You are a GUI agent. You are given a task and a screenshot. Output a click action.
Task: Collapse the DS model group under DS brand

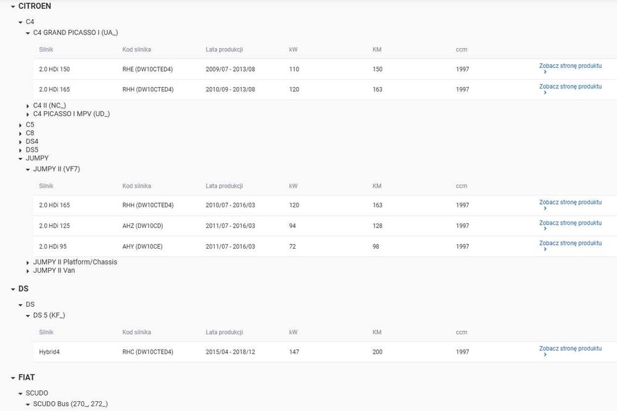[x=20, y=305]
